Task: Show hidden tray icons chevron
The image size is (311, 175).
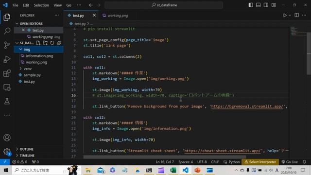Action: click(236, 170)
